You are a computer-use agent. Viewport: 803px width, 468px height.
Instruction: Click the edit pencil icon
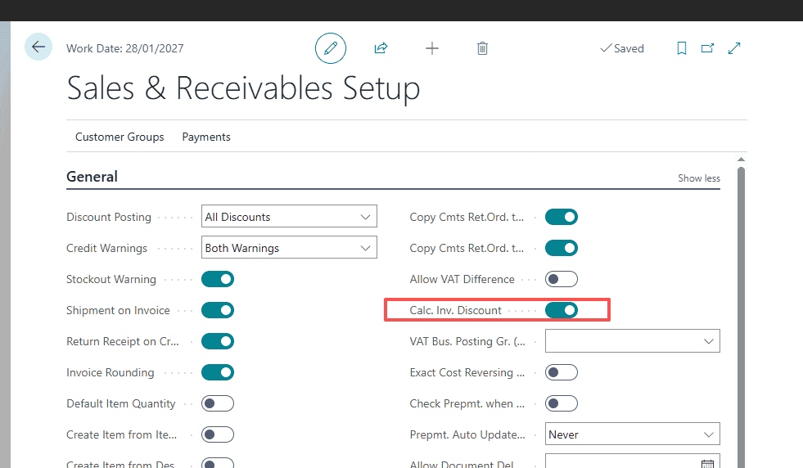(331, 48)
